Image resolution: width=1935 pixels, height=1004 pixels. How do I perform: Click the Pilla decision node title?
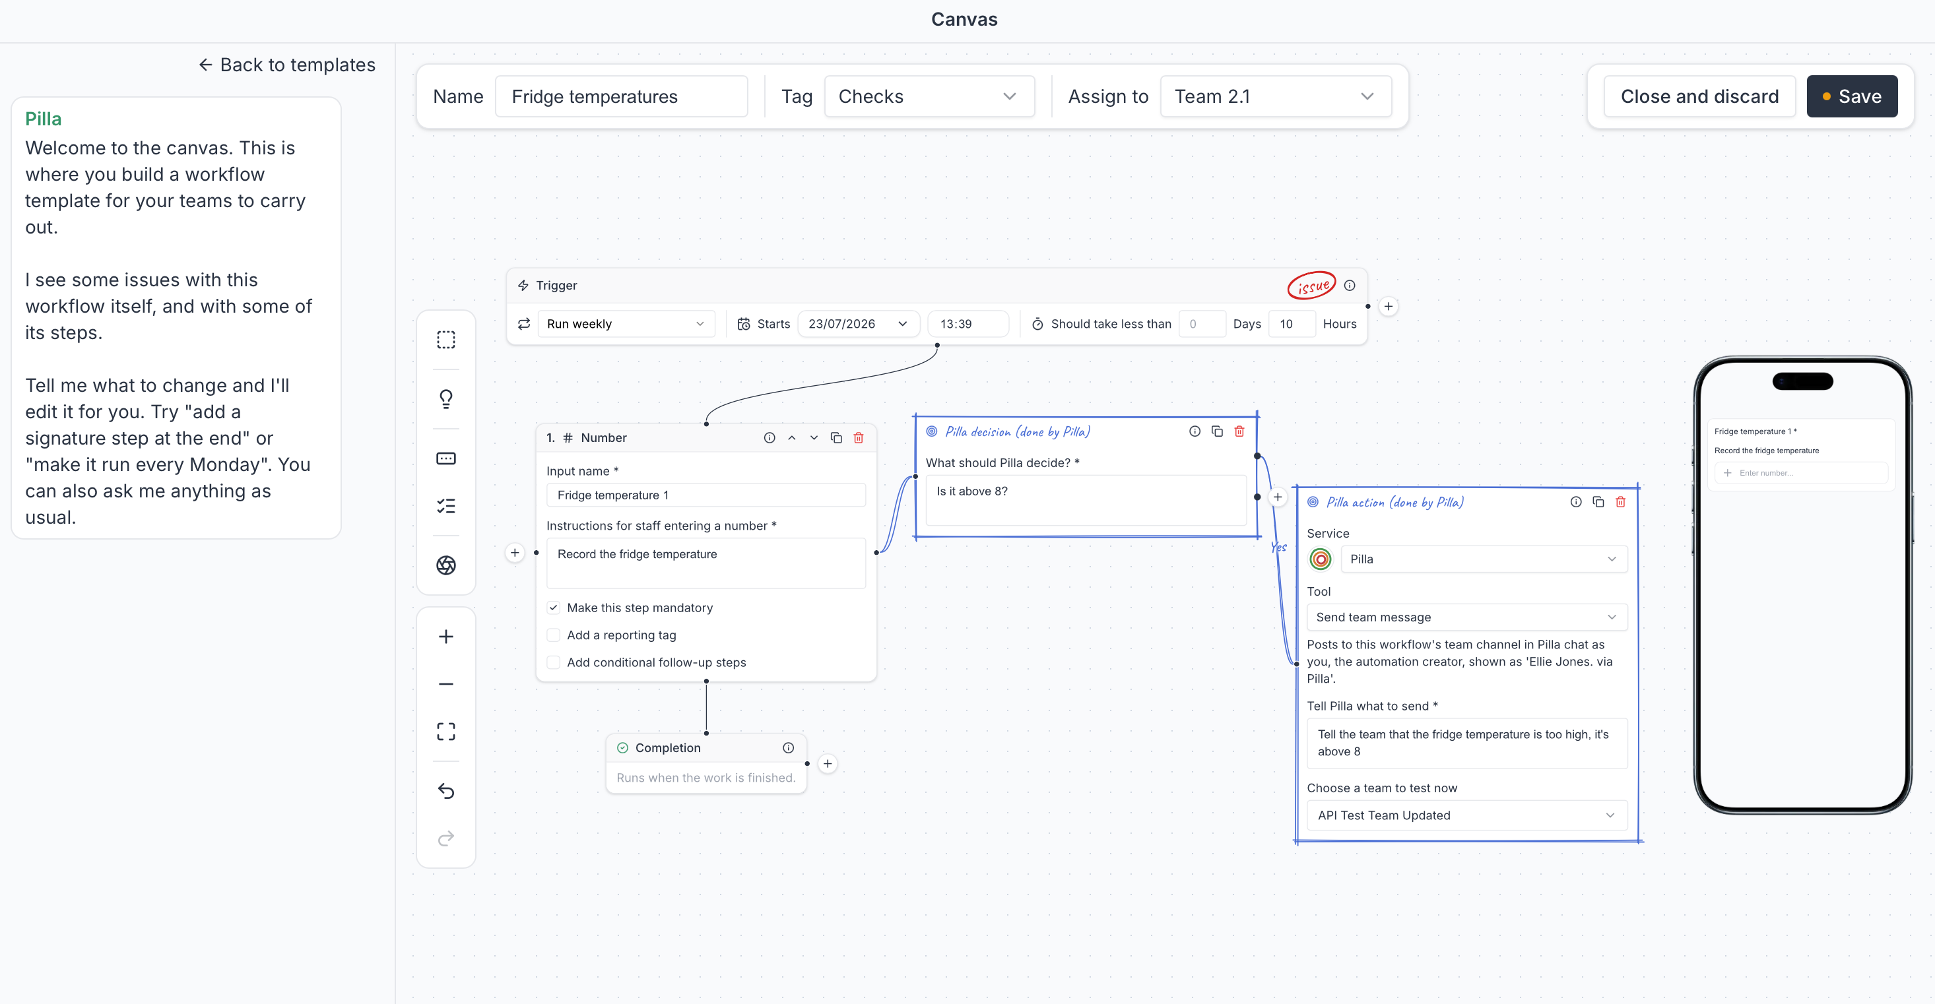click(1018, 432)
